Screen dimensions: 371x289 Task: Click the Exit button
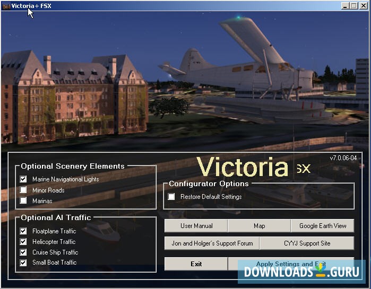point(196,264)
